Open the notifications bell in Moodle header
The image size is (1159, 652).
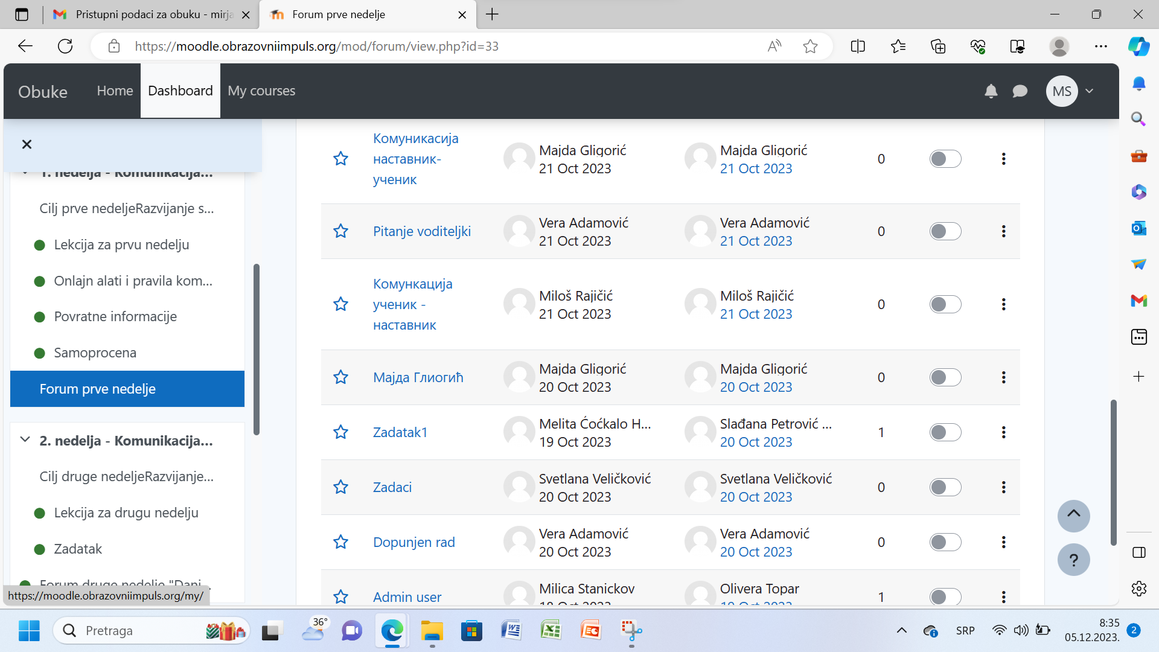pos(991,91)
